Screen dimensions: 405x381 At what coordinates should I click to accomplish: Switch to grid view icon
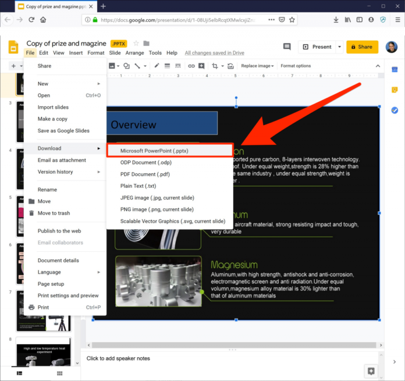60,373
